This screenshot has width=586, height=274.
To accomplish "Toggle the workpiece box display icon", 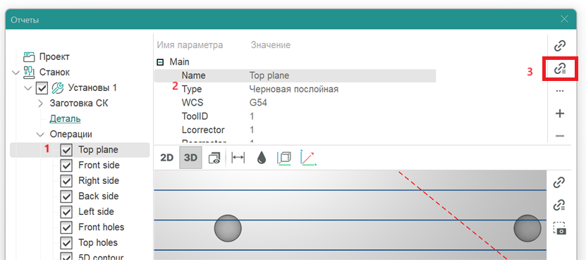I will coord(284,158).
